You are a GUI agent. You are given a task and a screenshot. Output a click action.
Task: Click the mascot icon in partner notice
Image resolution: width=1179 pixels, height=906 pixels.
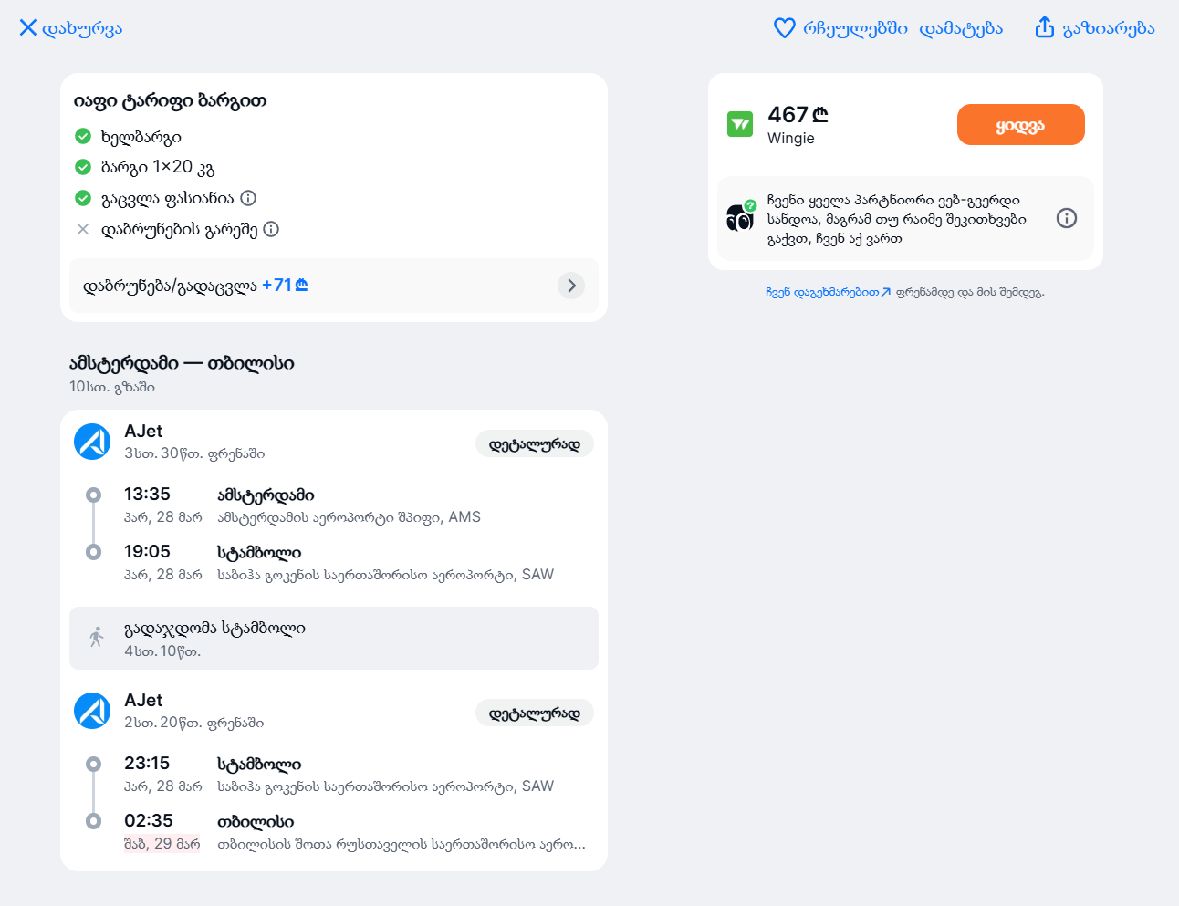click(741, 216)
